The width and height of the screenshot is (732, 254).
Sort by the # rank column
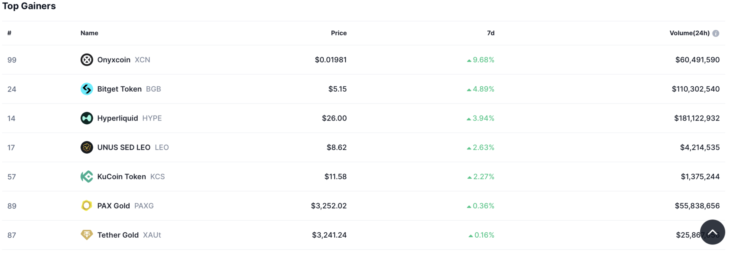(10, 33)
